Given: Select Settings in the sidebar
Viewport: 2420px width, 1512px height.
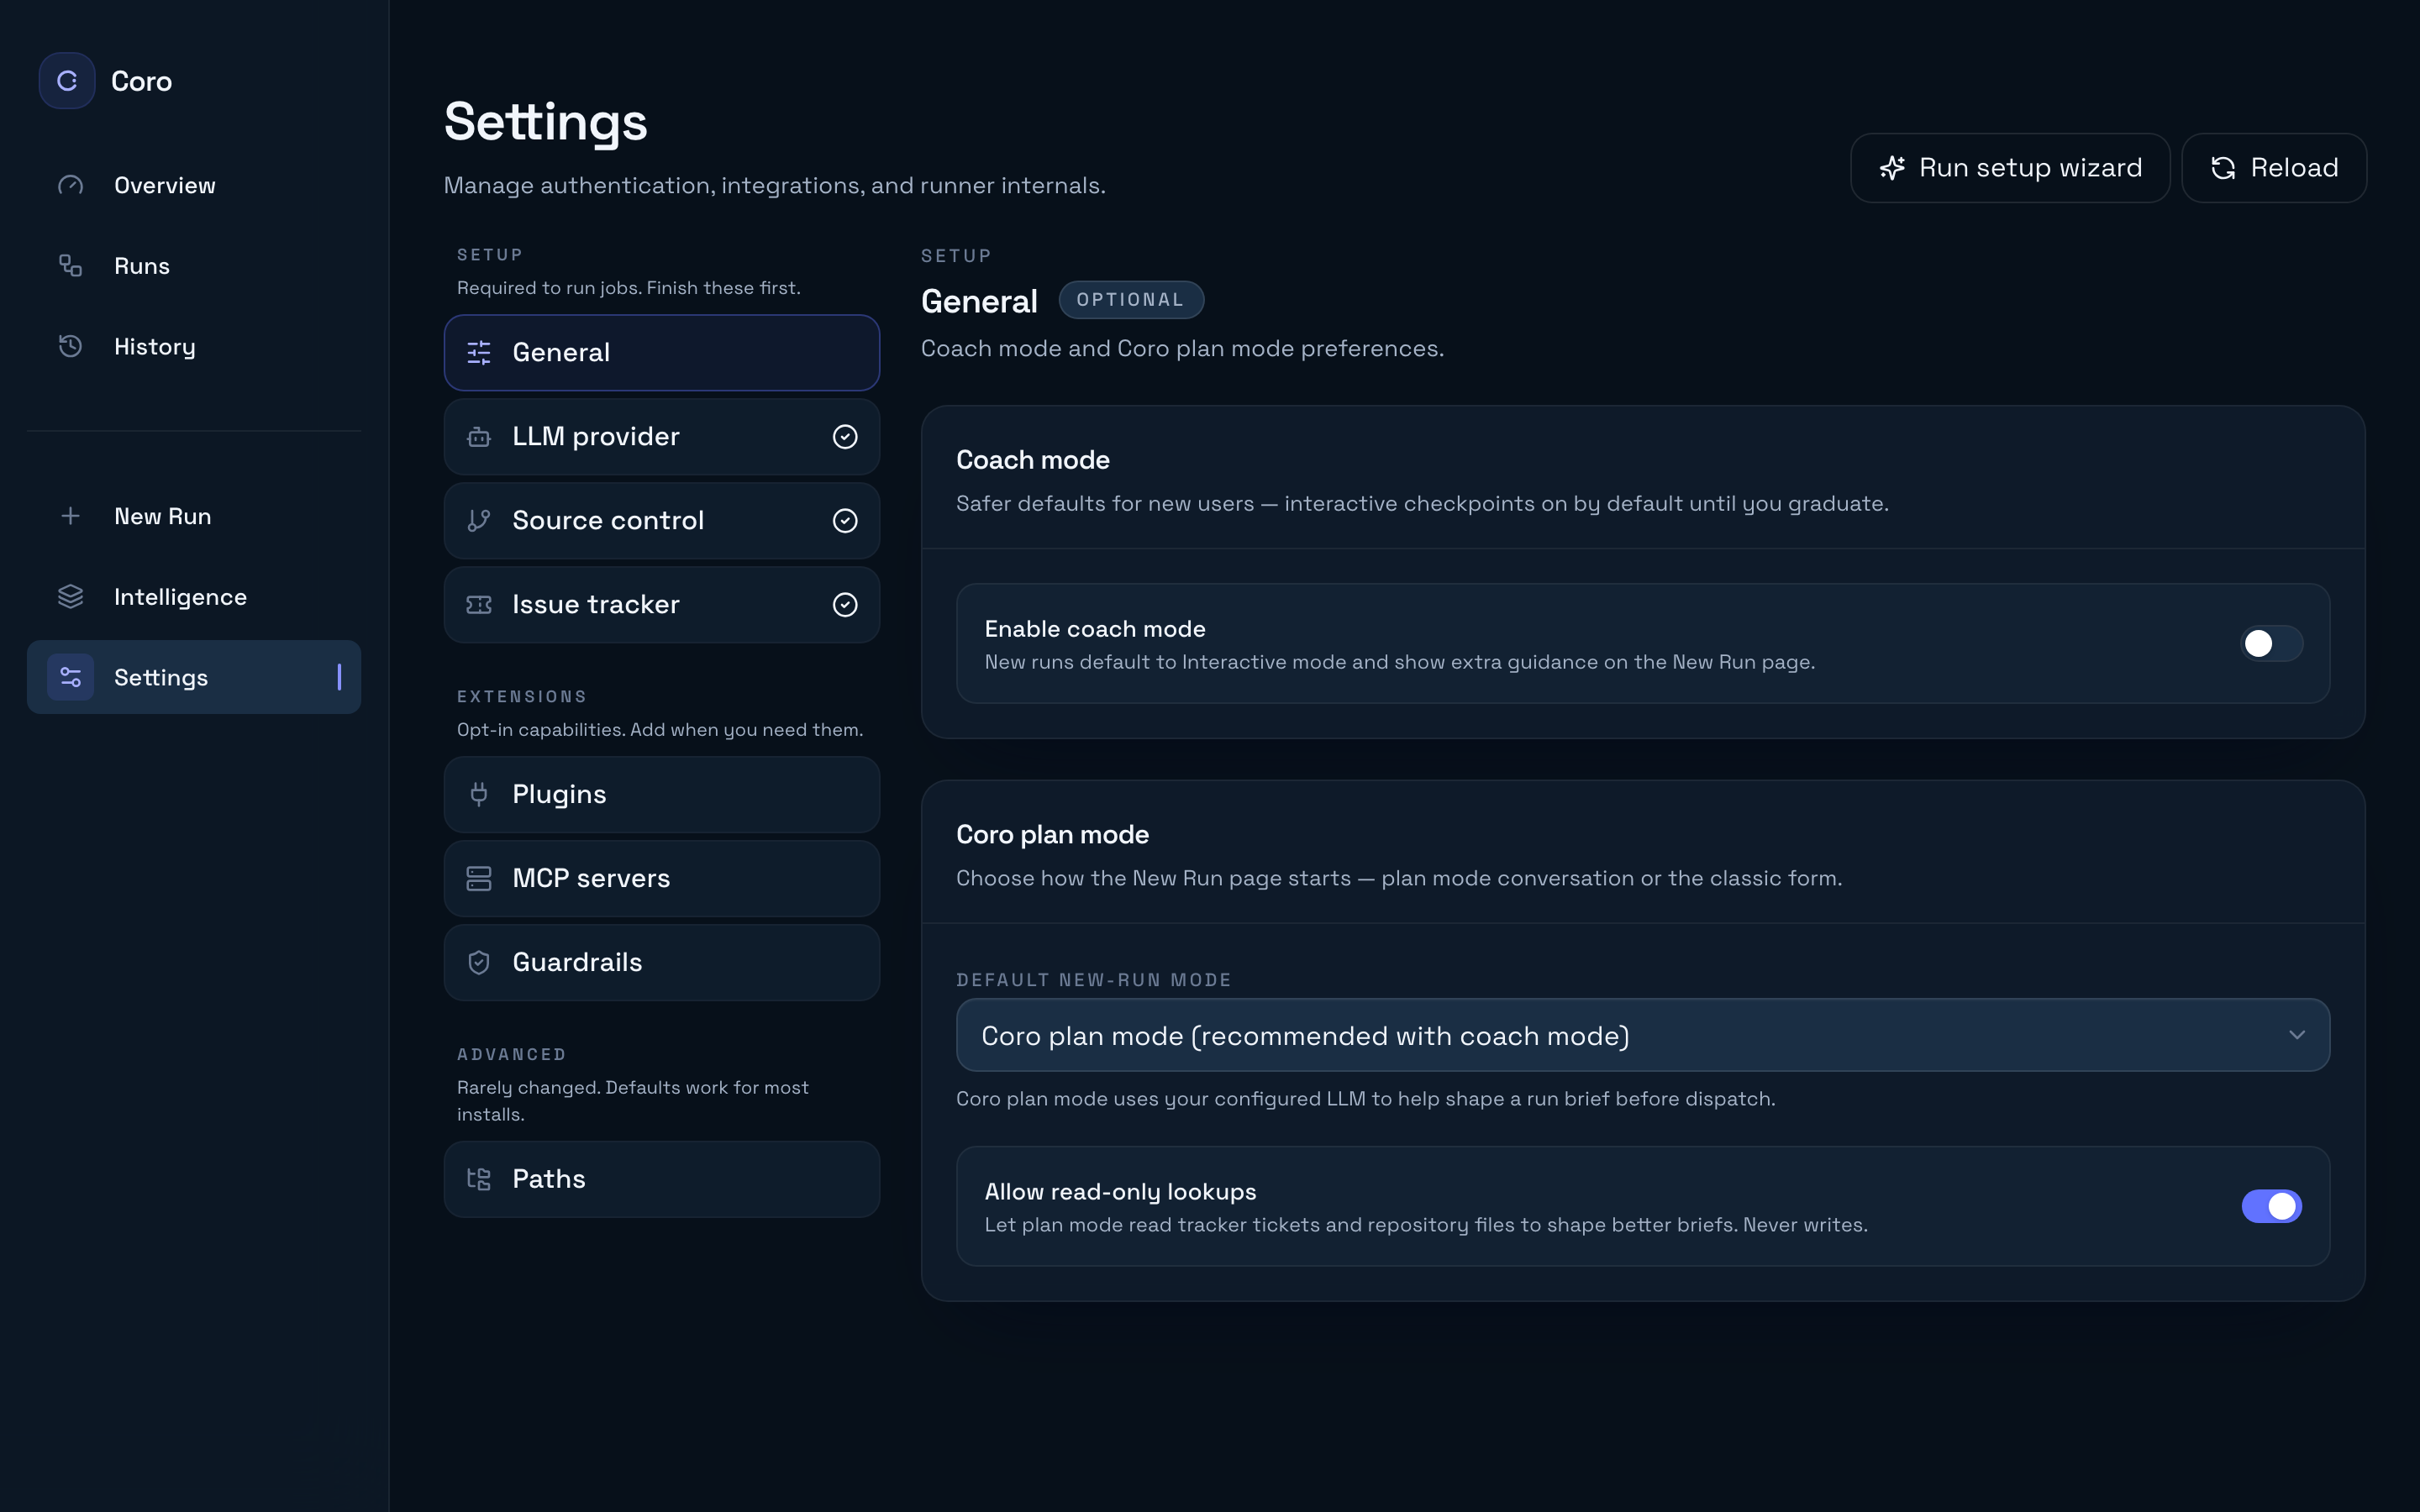Looking at the screenshot, I should pos(194,677).
